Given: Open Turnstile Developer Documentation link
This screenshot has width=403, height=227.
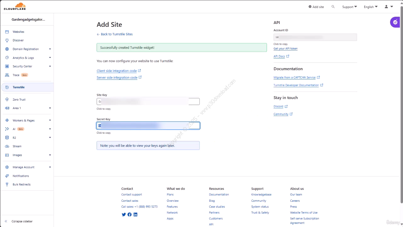Looking at the screenshot, I should 298,85.
